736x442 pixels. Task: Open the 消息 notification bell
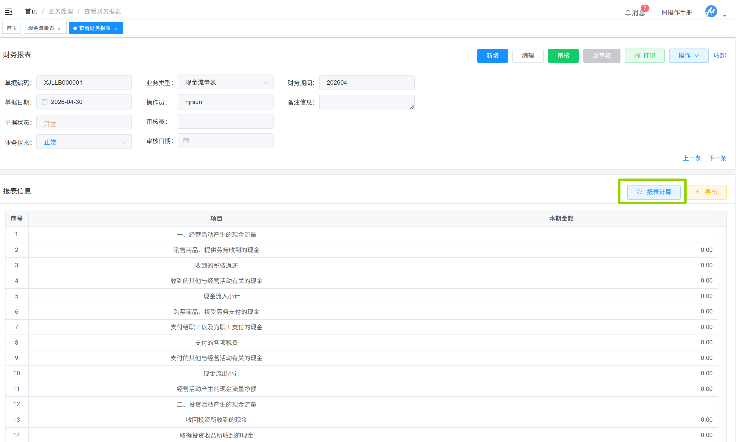click(x=635, y=12)
